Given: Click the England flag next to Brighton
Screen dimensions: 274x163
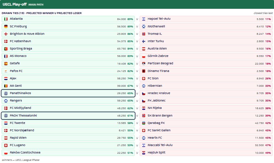Looking at the screenshot, I should [x=6, y=34].
